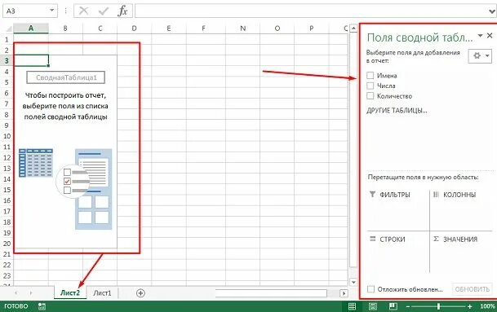
Task: Check the Числа field checkbox
Action: click(x=370, y=86)
